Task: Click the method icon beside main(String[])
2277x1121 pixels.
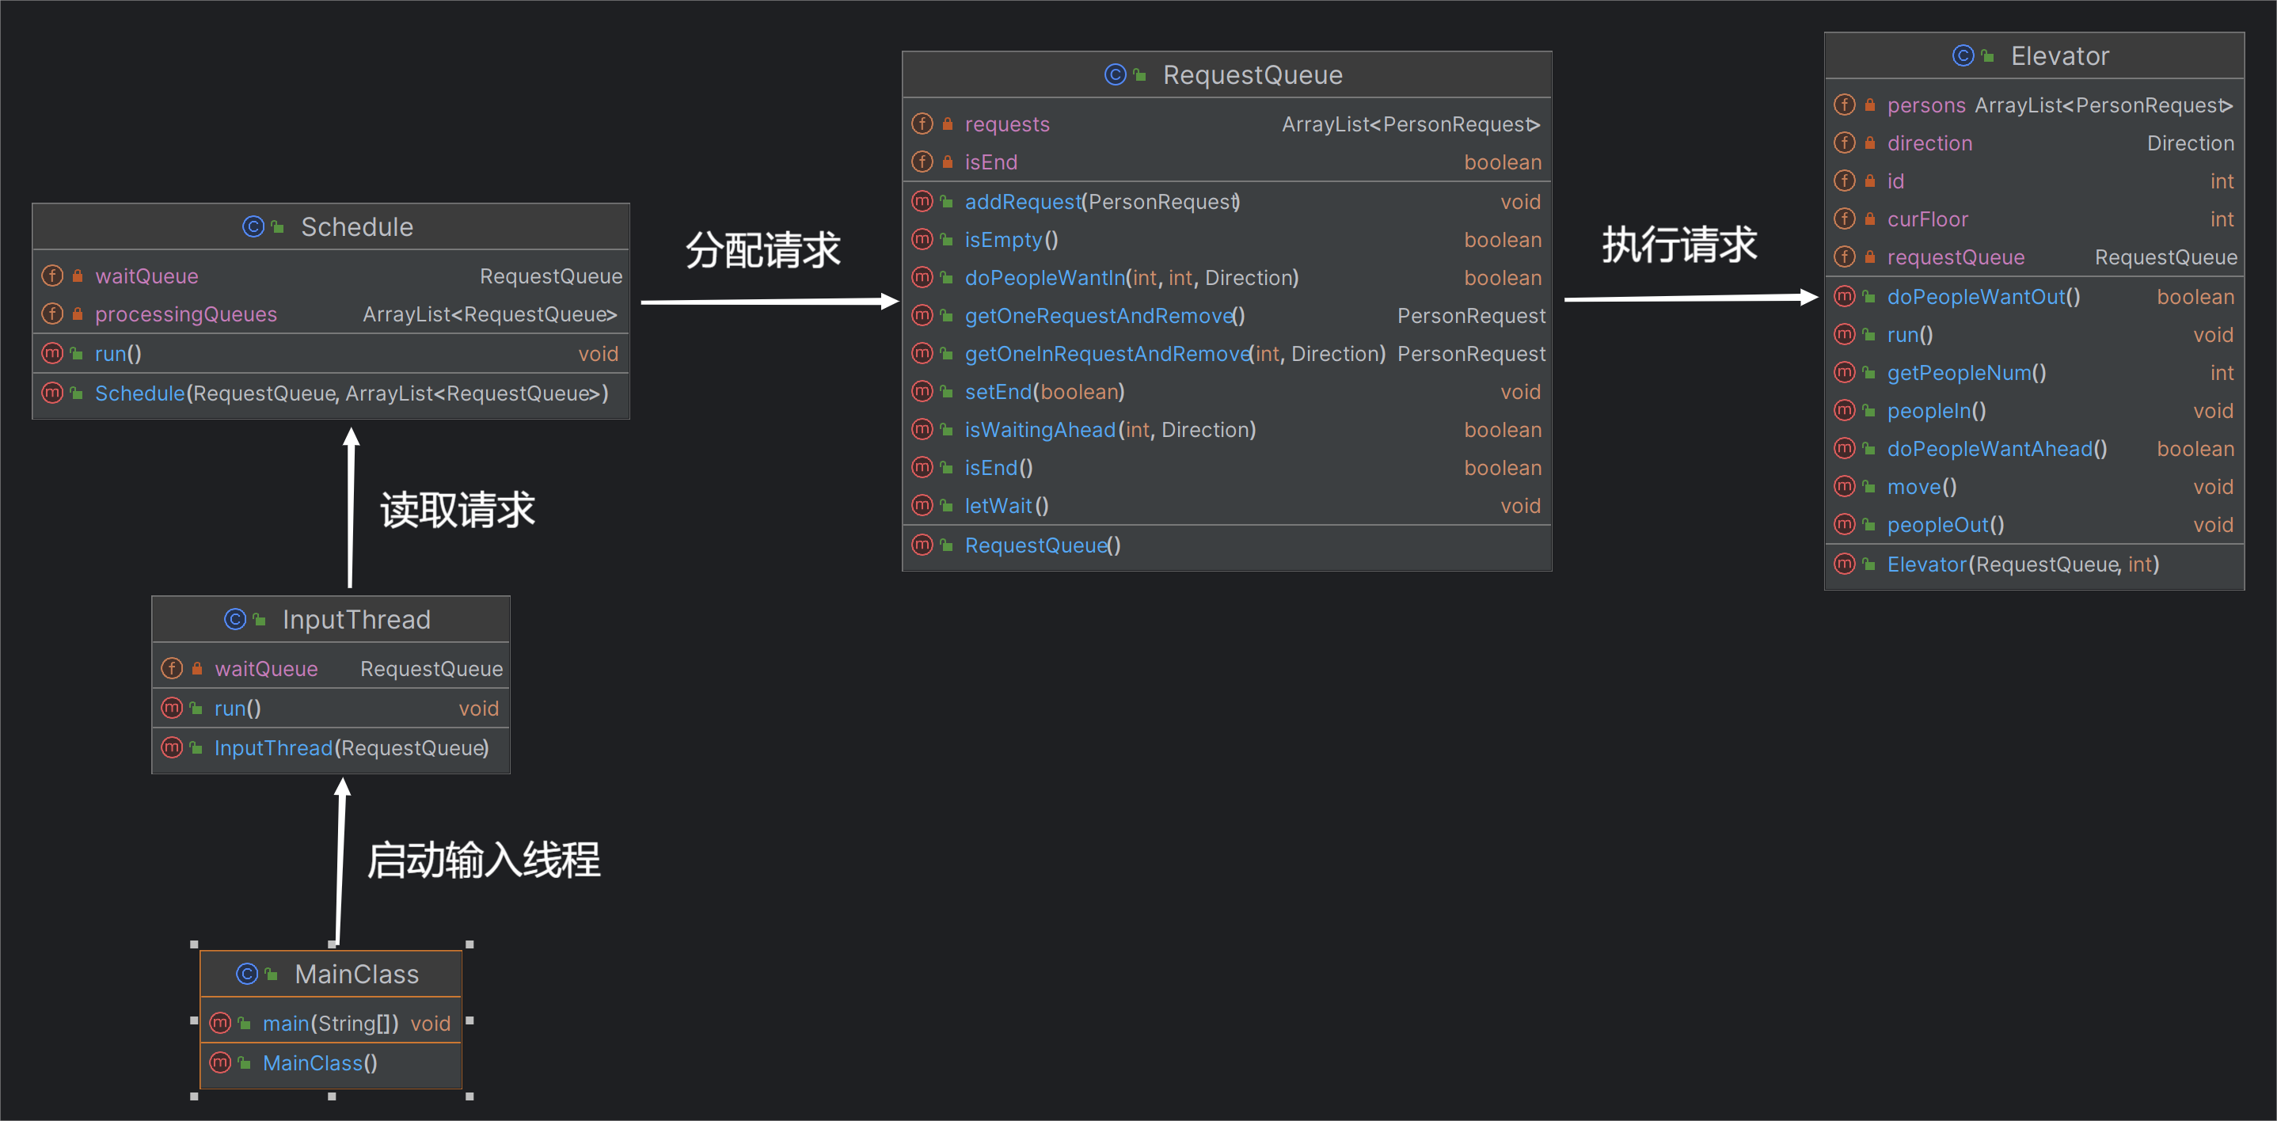Action: (x=220, y=1023)
